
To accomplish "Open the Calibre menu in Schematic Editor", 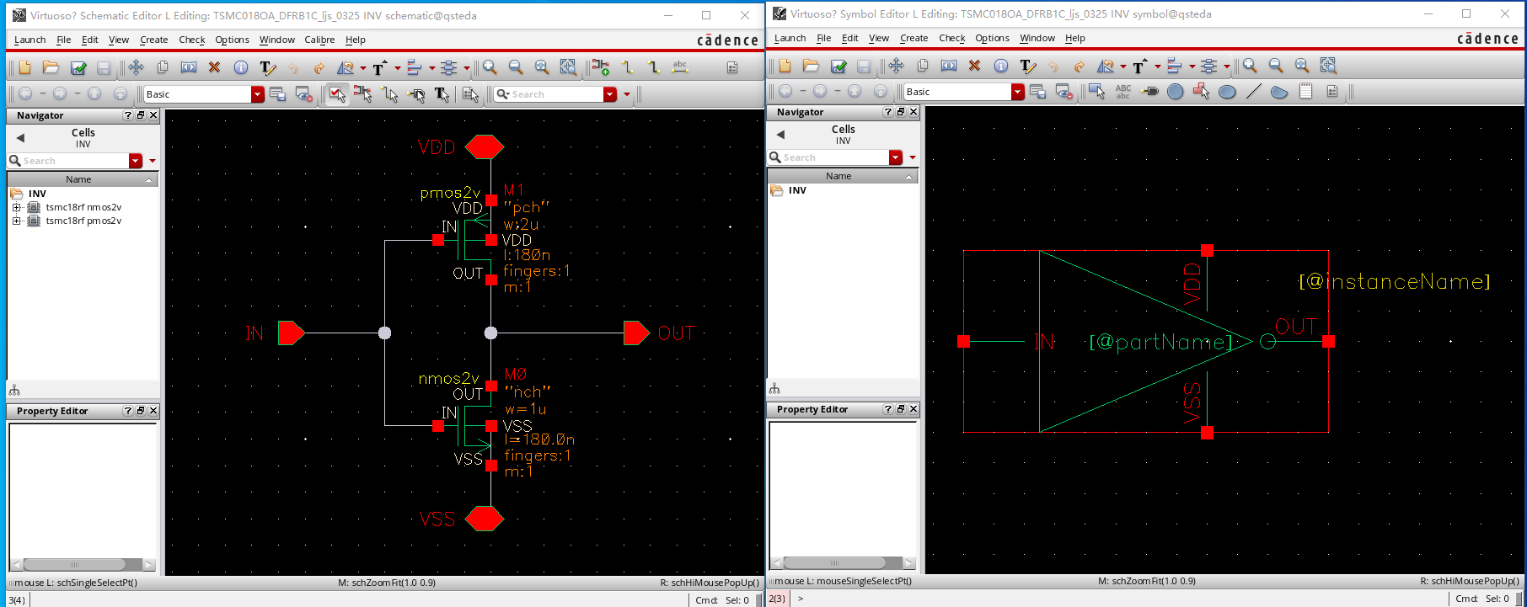I will pyautogui.click(x=319, y=40).
